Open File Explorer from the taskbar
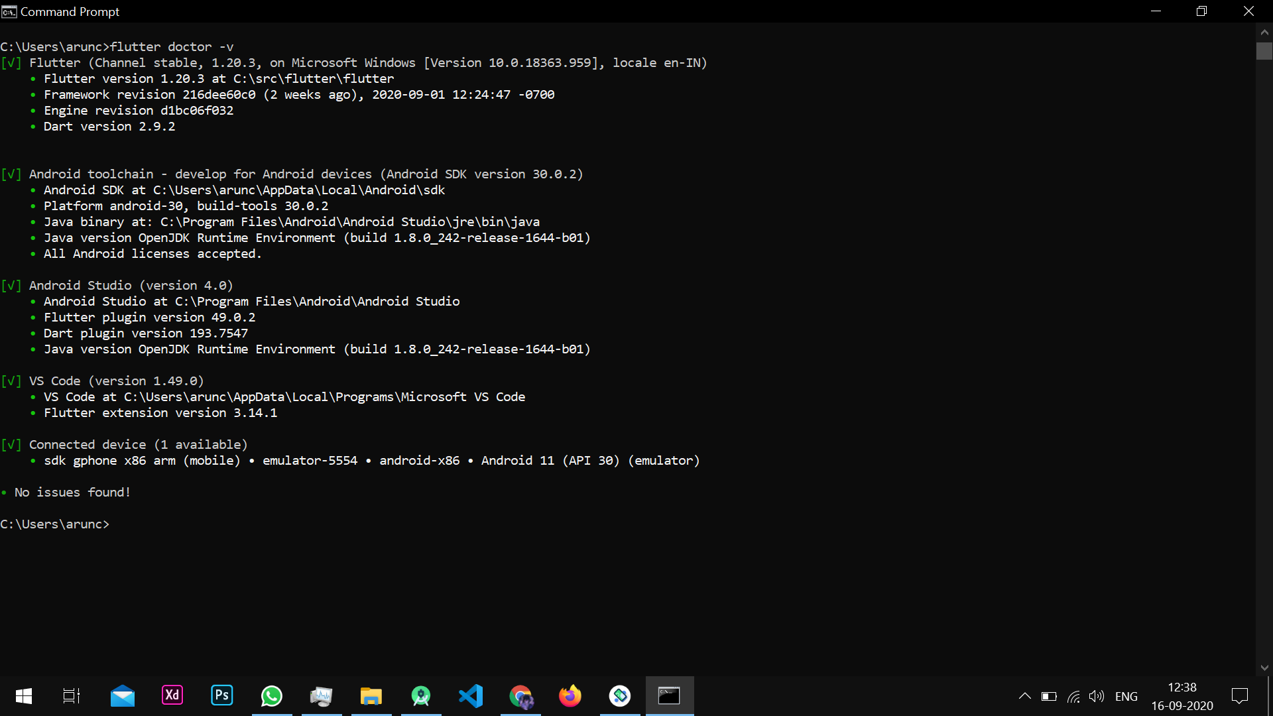 371,696
